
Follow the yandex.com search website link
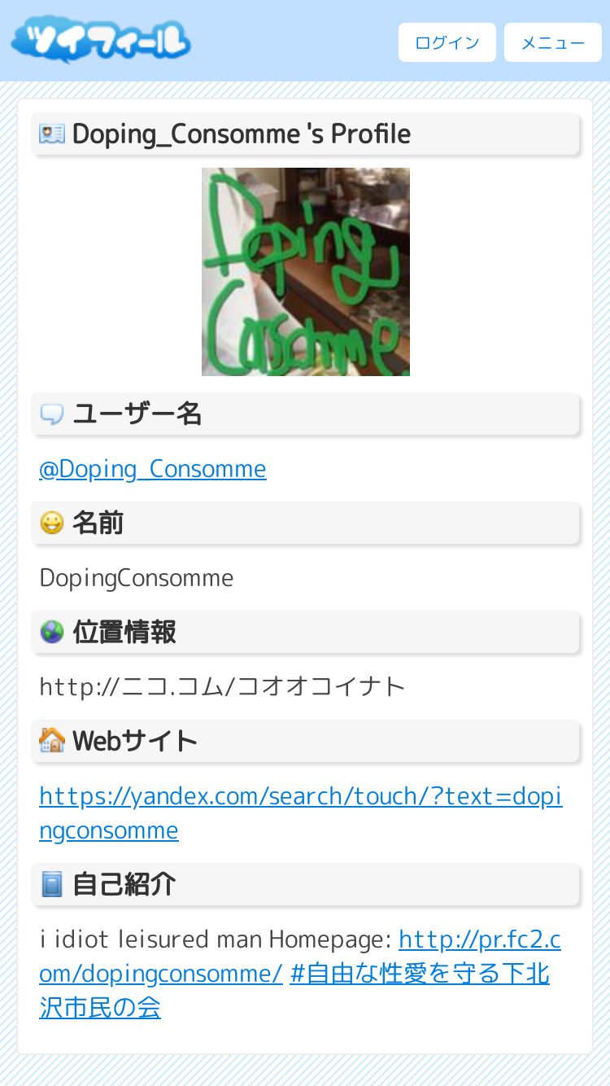301,813
